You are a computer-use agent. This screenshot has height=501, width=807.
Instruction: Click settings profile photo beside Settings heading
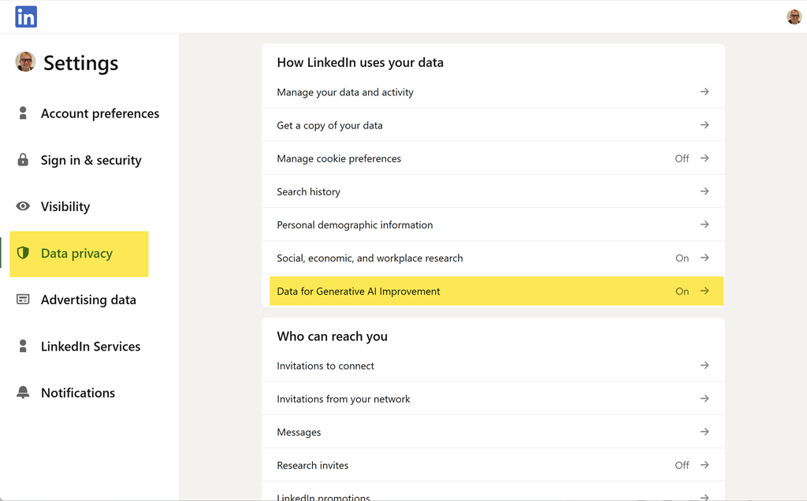(25, 61)
